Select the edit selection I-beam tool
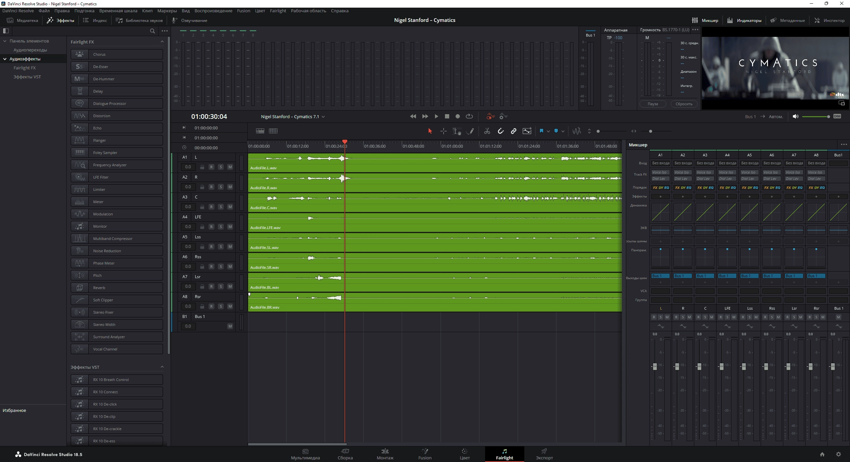The height and width of the screenshot is (462, 850). point(457,131)
